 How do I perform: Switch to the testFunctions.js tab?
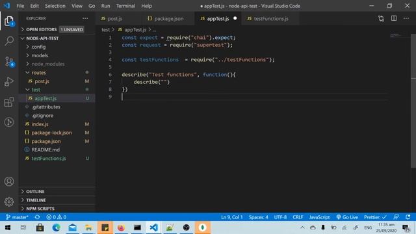point(271,19)
